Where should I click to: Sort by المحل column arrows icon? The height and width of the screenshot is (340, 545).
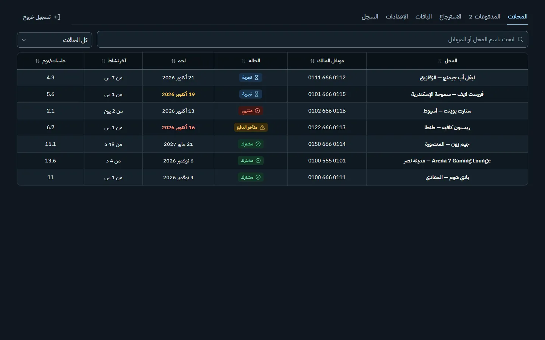(440, 61)
